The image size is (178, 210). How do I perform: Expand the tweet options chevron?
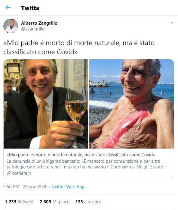(172, 23)
